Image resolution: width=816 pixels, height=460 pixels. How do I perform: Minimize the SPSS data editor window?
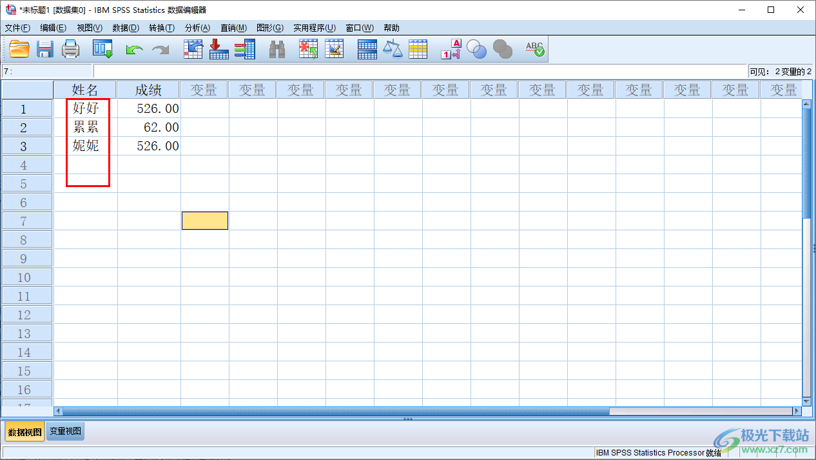[742, 10]
